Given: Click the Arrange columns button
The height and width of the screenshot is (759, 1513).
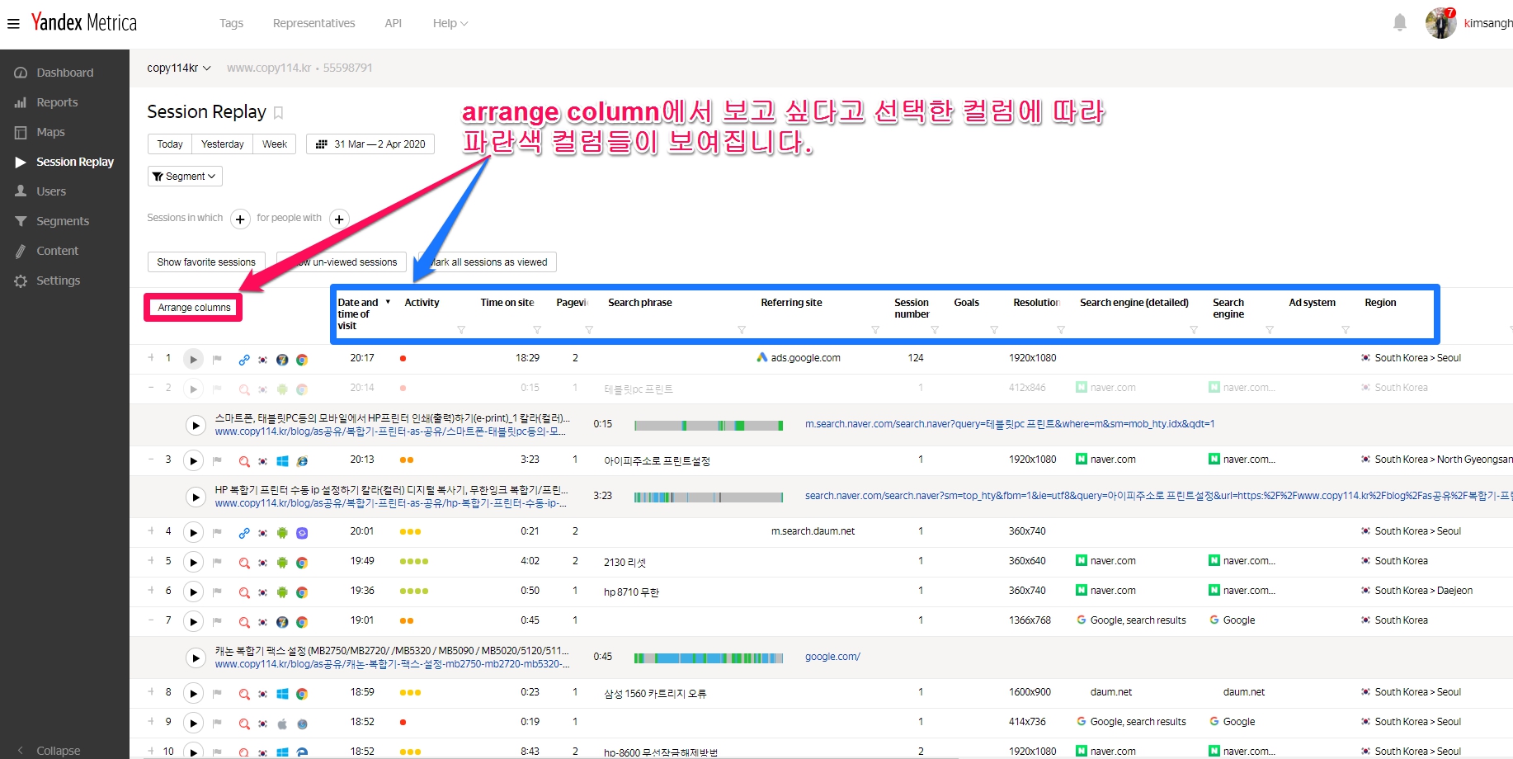Looking at the screenshot, I should (x=194, y=308).
